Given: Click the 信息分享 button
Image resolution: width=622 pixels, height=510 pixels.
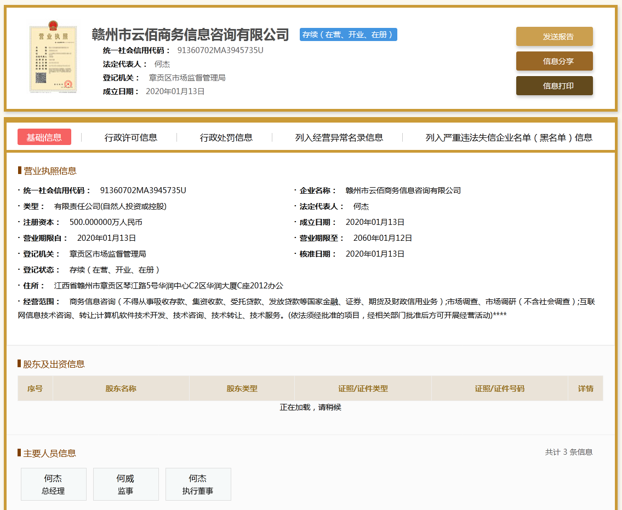Looking at the screenshot, I should 554,61.
